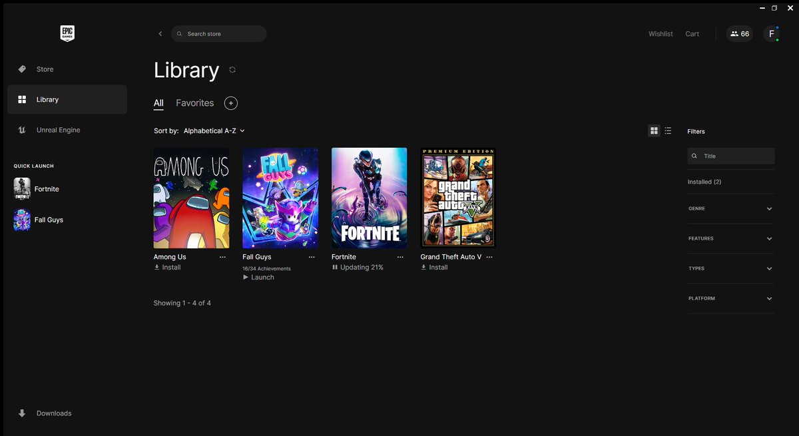Open the Fall Guys cover thumbnail
Screen dimensions: 799x436
click(x=280, y=198)
